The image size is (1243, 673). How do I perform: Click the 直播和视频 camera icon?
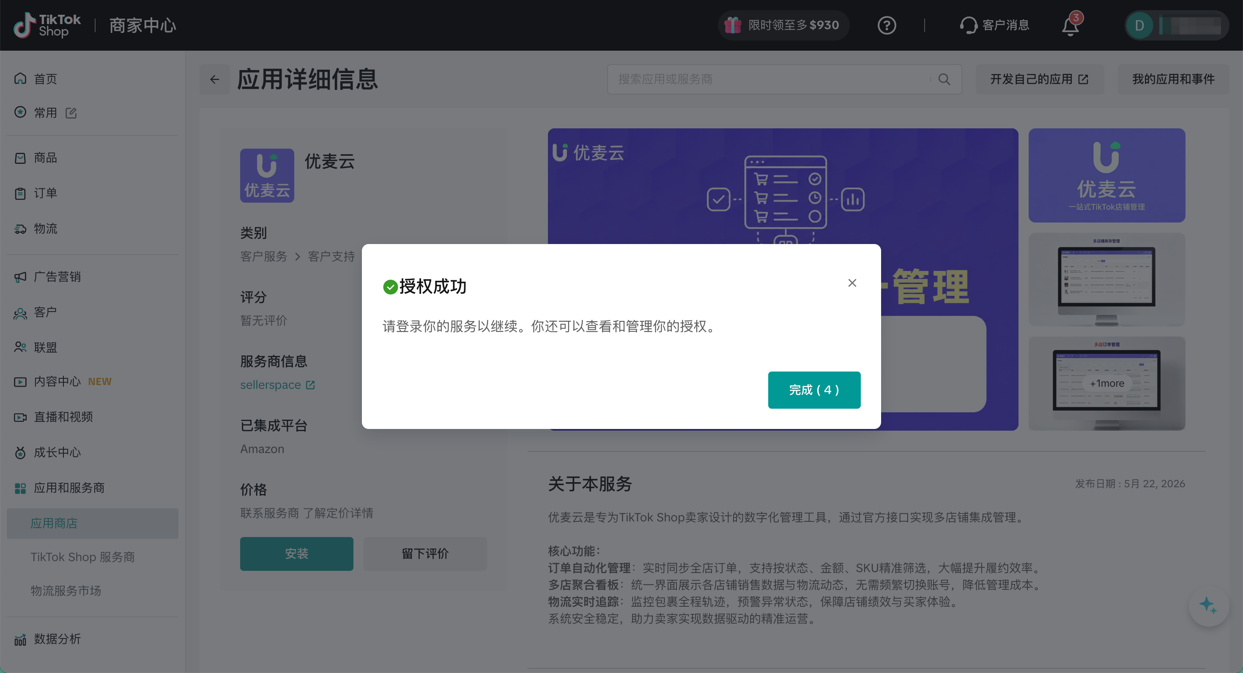pos(20,417)
